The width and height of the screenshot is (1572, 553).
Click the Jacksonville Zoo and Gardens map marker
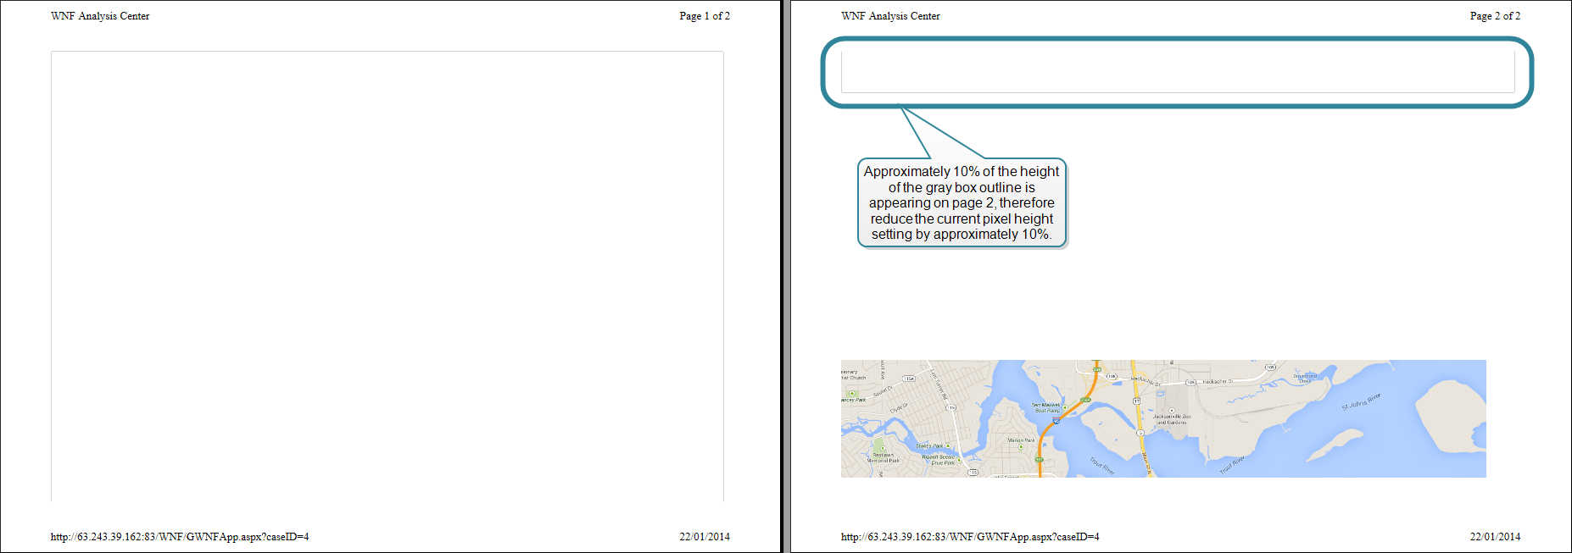pos(1171,411)
